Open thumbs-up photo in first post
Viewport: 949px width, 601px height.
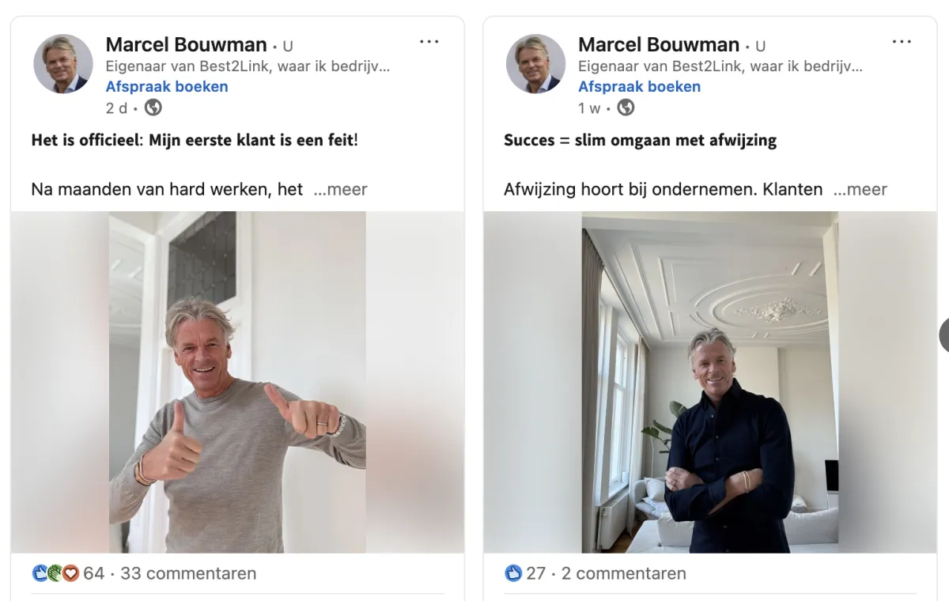(237, 382)
